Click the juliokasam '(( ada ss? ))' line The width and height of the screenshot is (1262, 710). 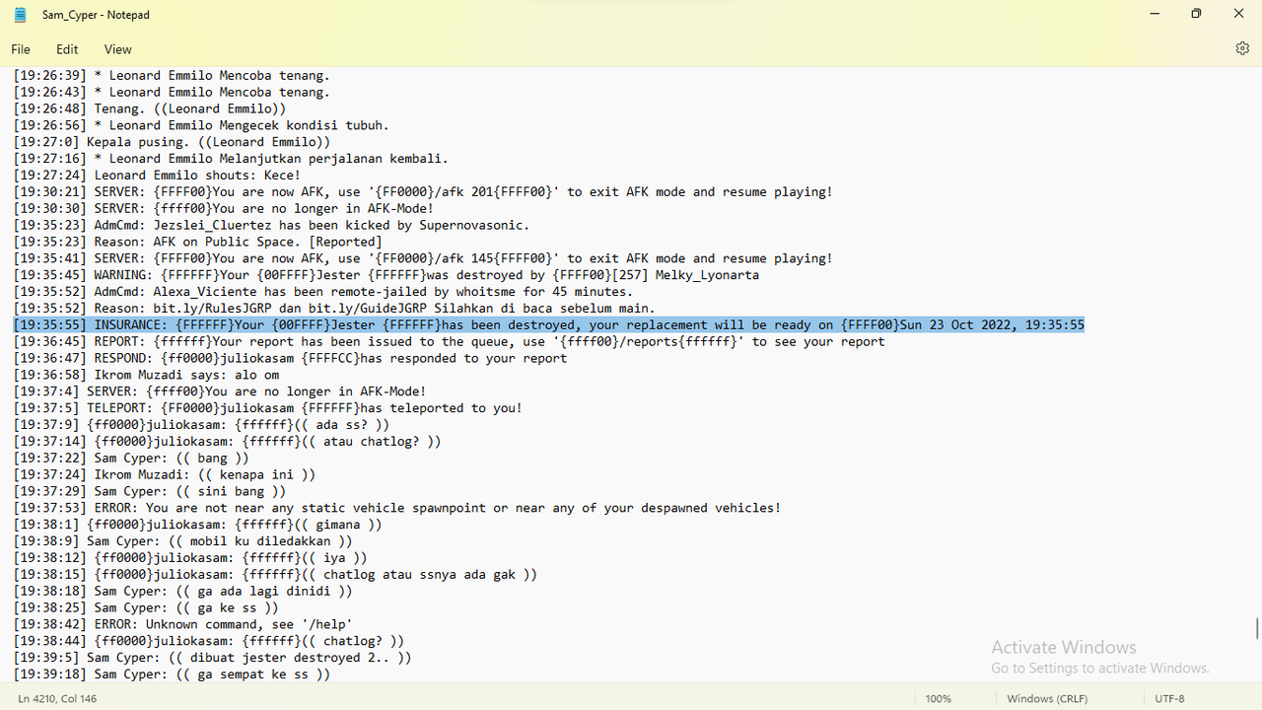coord(202,425)
